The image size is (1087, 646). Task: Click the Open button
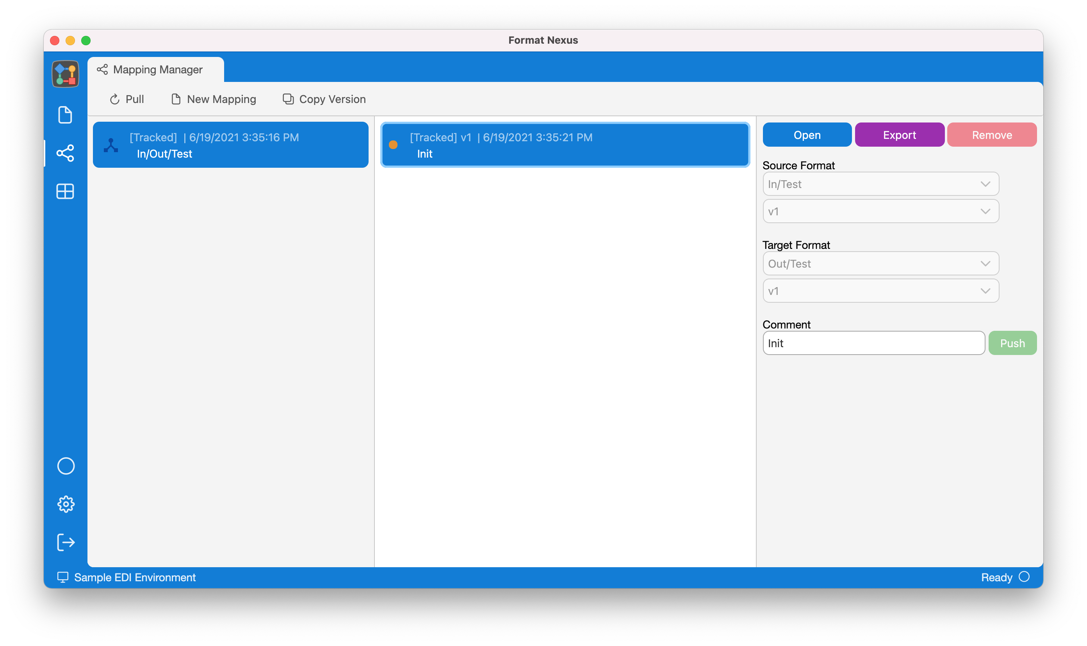807,135
